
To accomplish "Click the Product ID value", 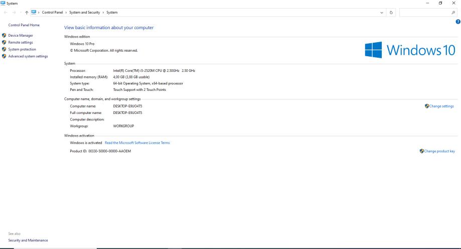I will click(109, 151).
